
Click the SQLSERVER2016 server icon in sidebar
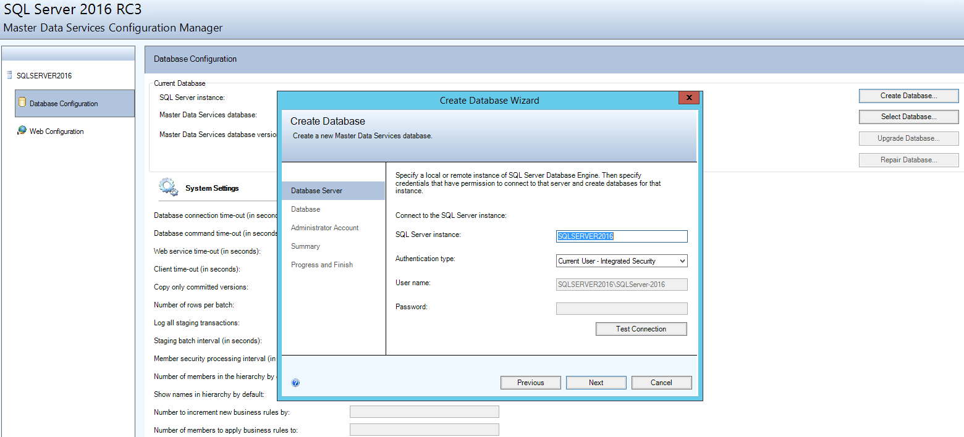pyautogui.click(x=9, y=75)
